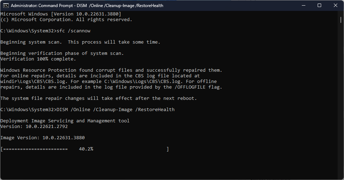Click the 'system file repair changes' reboot line

(98, 98)
